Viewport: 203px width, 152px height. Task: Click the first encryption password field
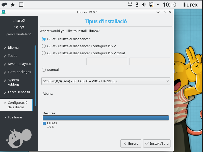[107, 61]
